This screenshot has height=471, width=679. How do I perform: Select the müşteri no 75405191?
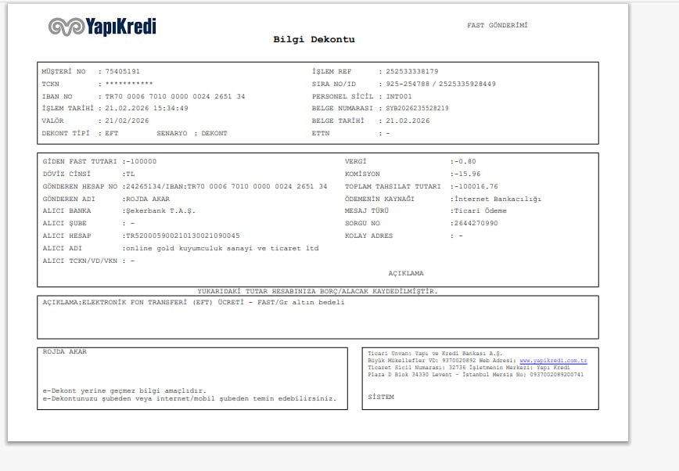(x=123, y=71)
